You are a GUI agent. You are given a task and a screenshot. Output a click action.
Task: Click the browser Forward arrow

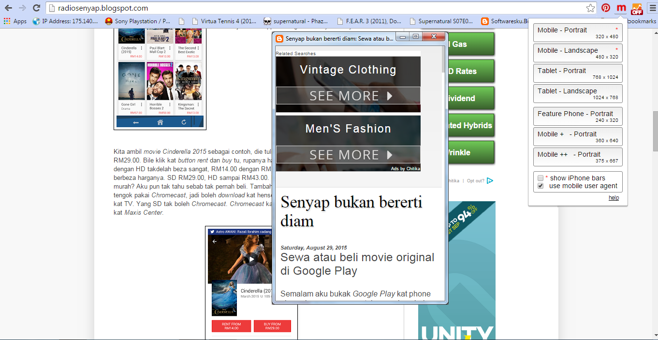22,8
